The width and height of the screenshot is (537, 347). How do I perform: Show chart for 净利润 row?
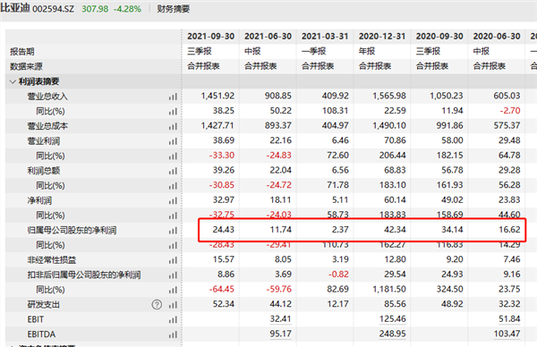(173, 201)
